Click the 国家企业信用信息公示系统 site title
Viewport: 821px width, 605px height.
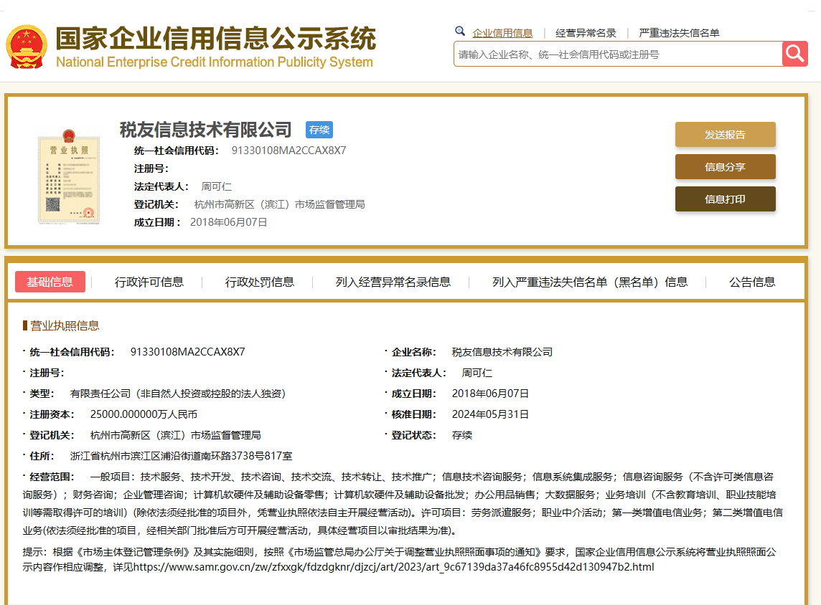(215, 39)
